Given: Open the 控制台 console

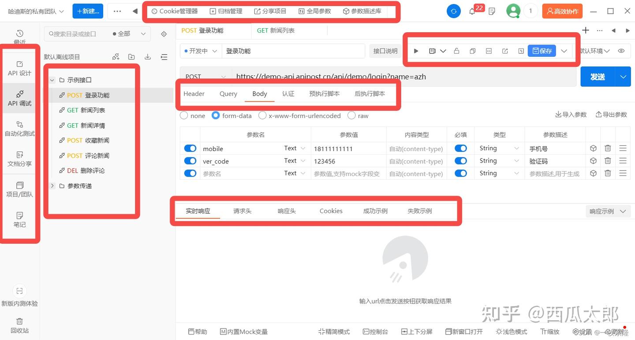Looking at the screenshot, I should (375, 332).
